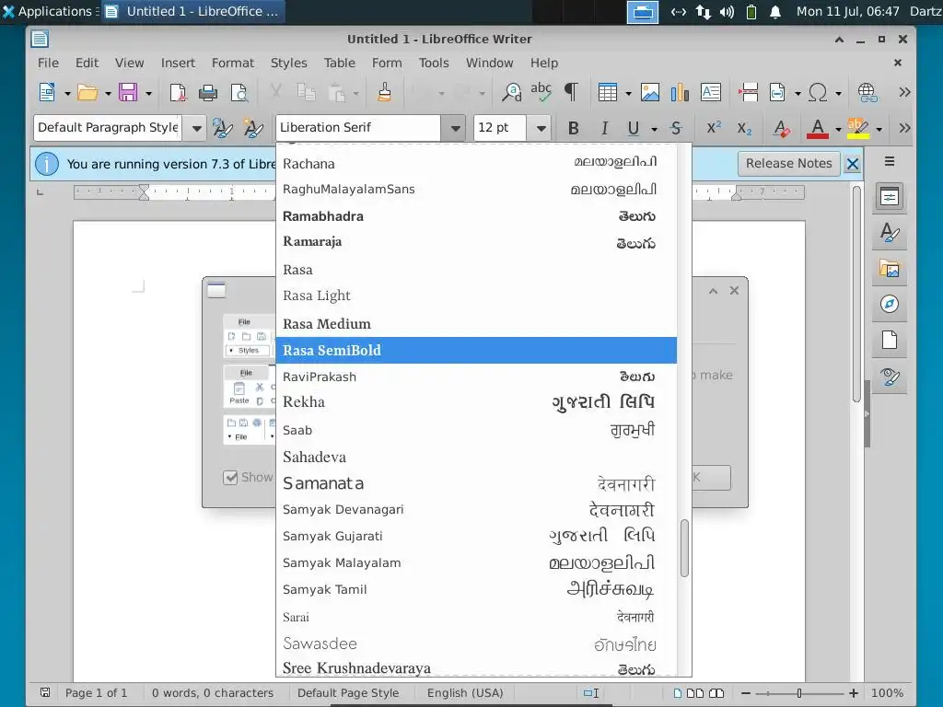Image resolution: width=943 pixels, height=707 pixels.
Task: Toggle Superscript formatting
Action: click(x=714, y=127)
